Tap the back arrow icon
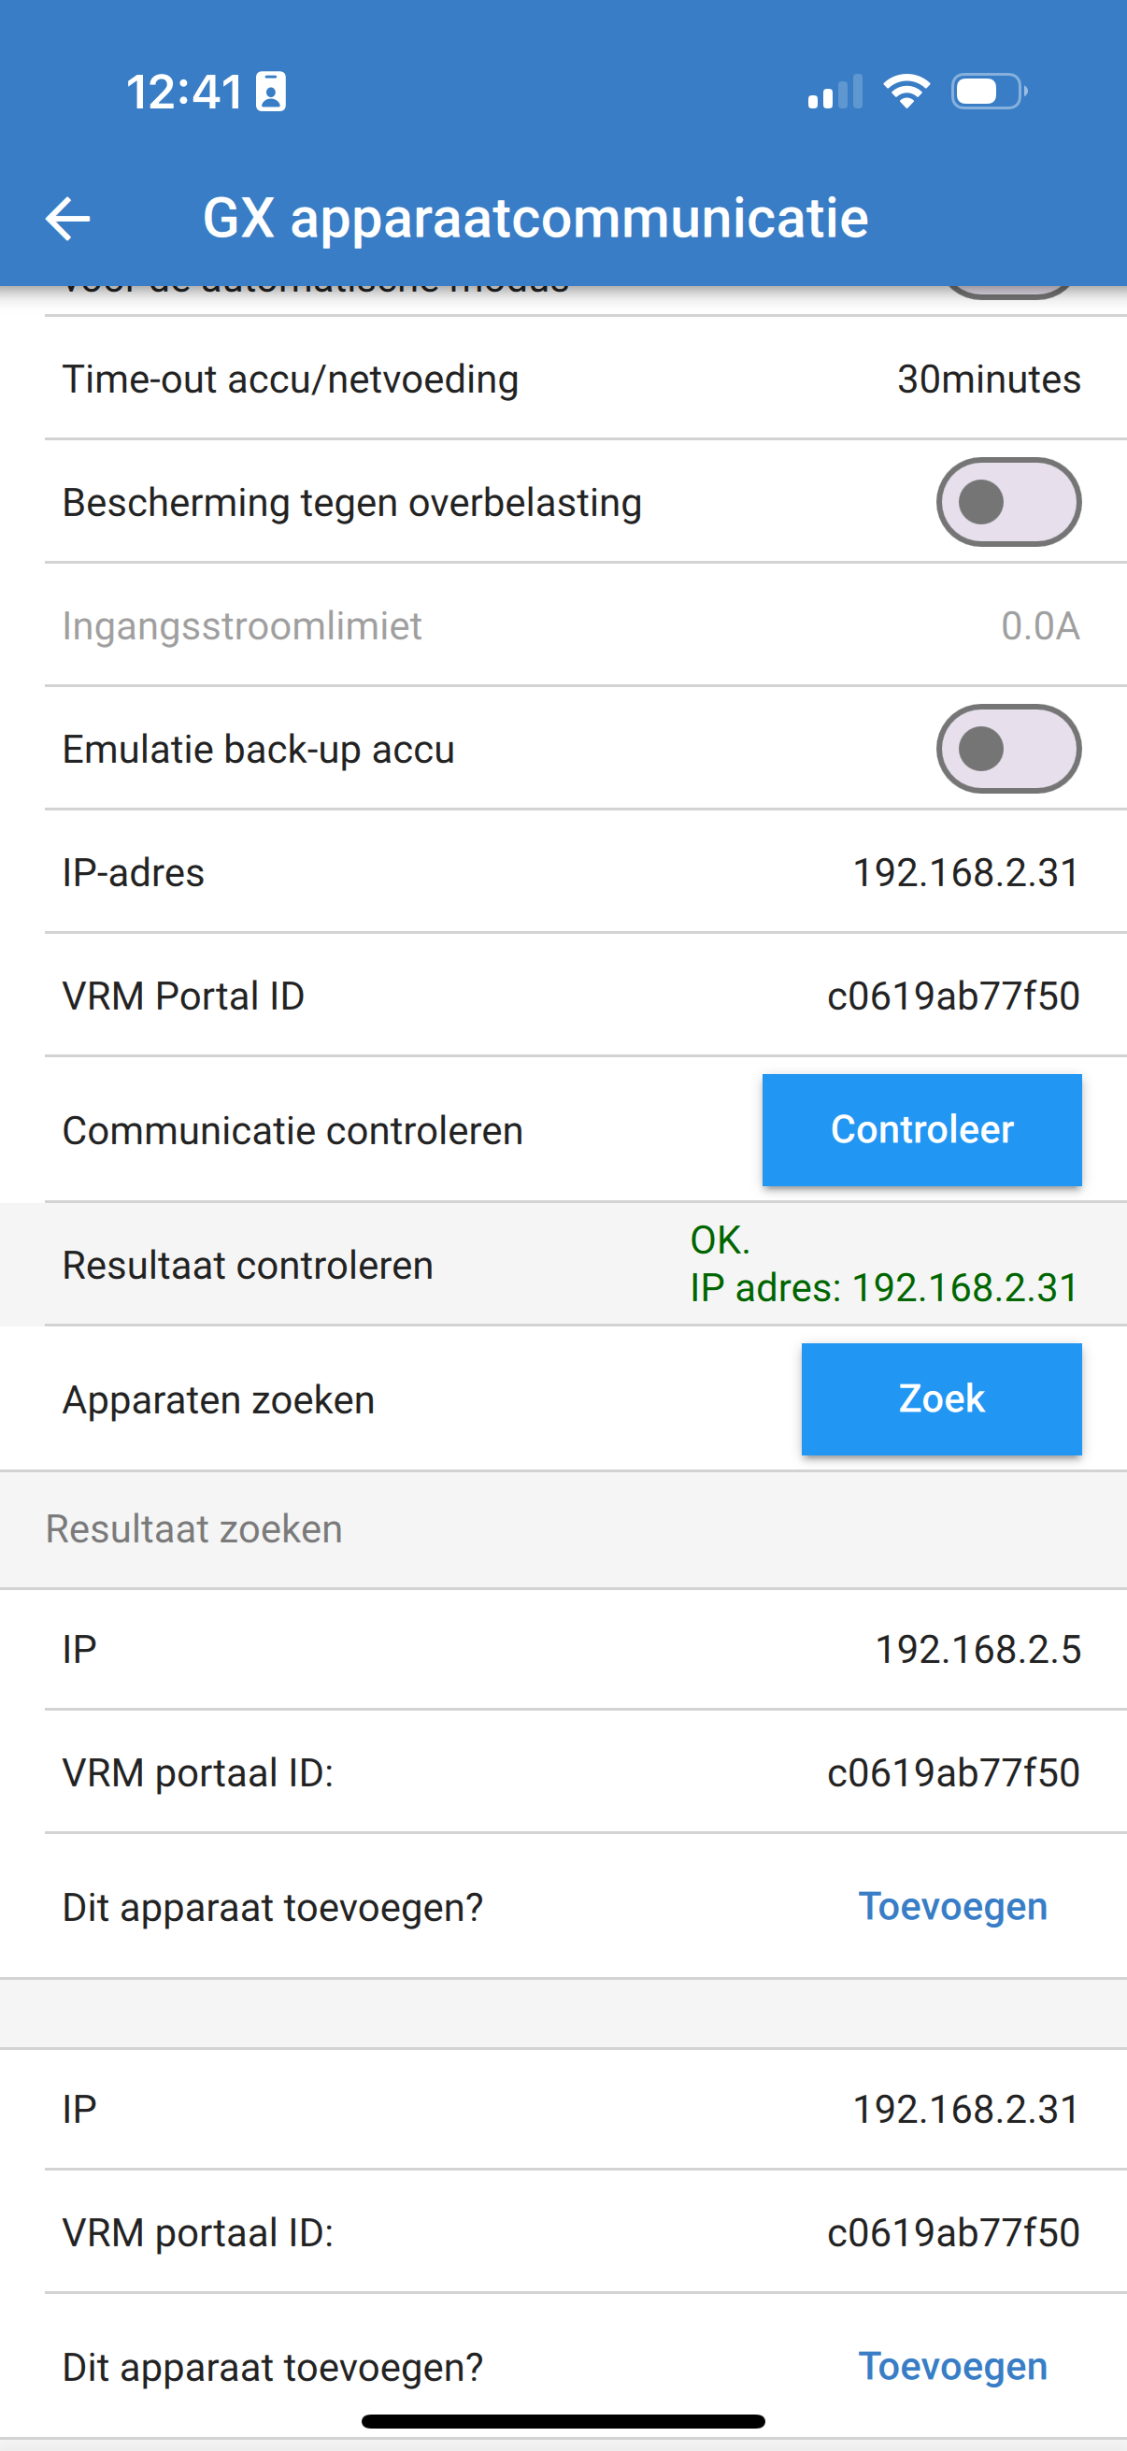Image resolution: width=1127 pixels, height=2451 pixels. click(67, 218)
